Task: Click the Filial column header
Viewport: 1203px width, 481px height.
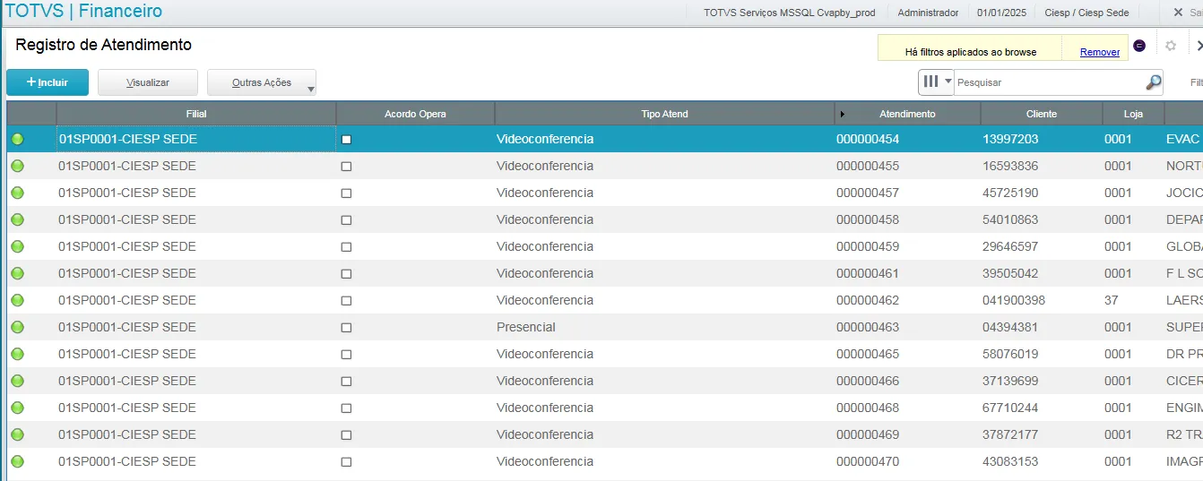Action: (x=196, y=114)
